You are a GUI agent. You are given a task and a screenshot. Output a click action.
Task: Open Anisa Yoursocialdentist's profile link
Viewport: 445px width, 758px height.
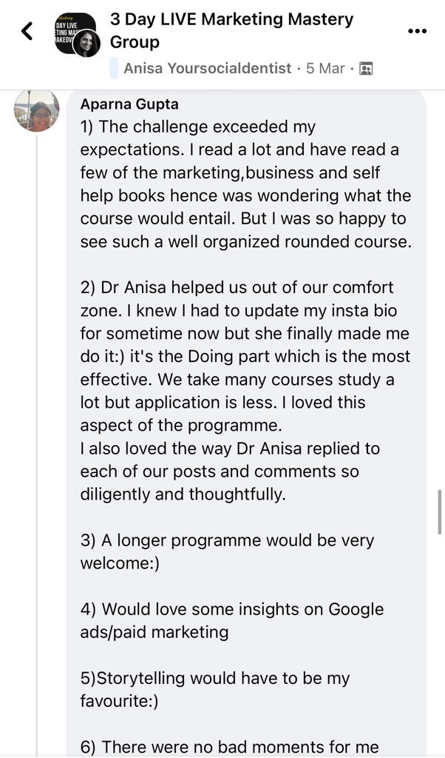[x=208, y=68]
